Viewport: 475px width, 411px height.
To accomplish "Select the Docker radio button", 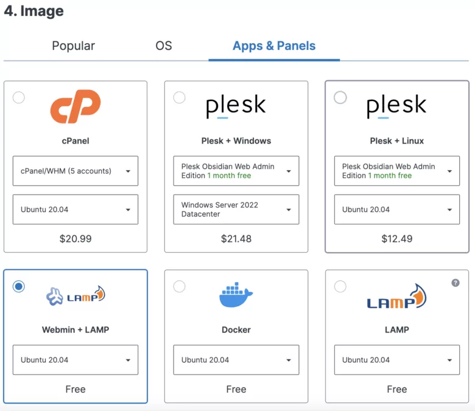I will [179, 286].
